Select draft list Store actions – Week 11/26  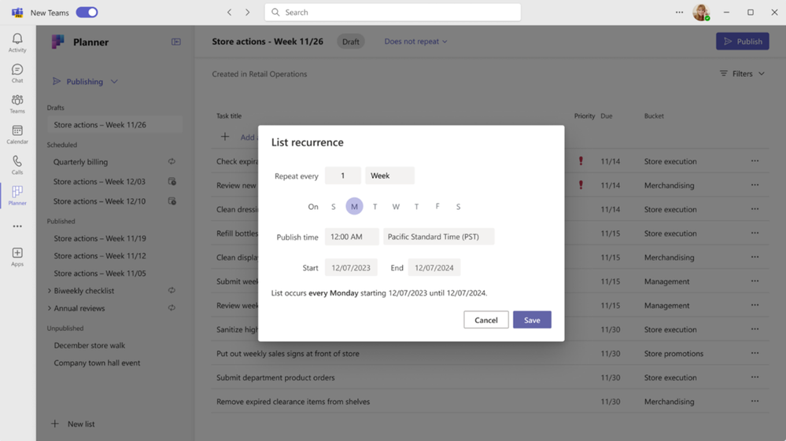pyautogui.click(x=115, y=125)
